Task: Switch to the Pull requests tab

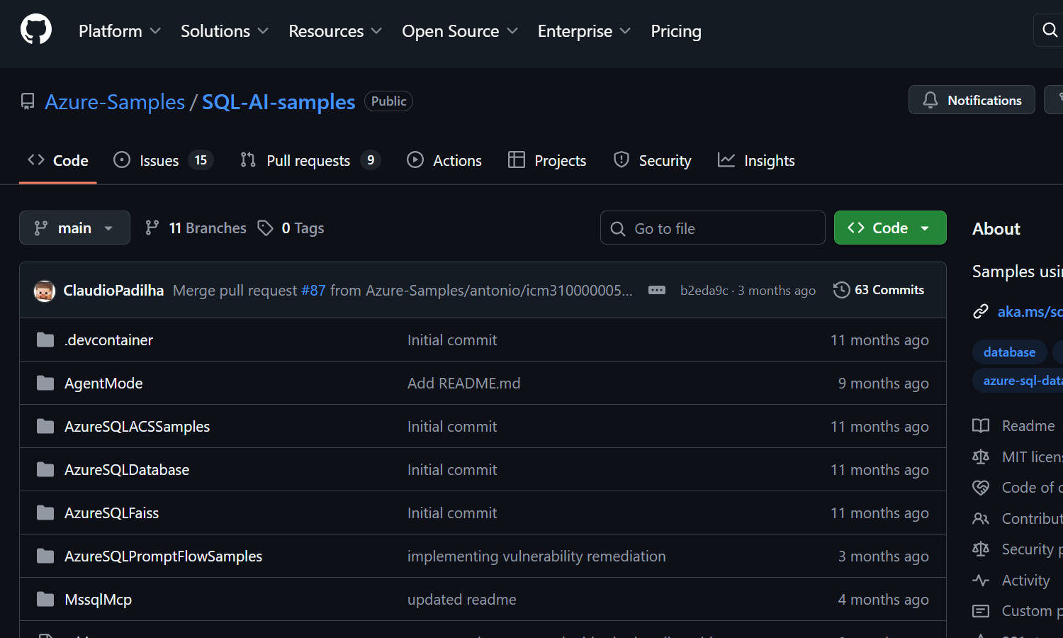Action: point(310,161)
